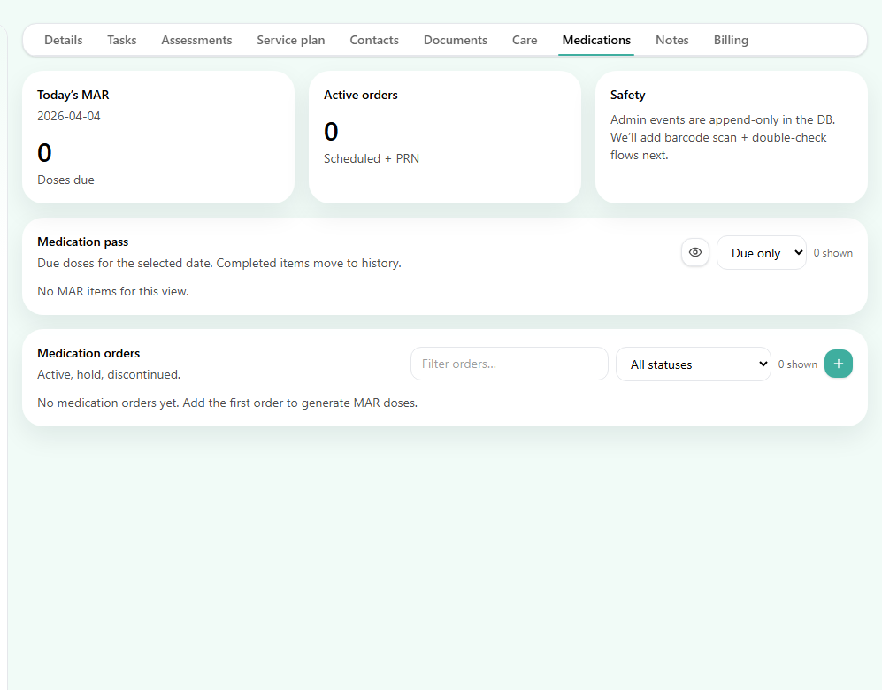
Task: Click the Filter orders search field
Action: [510, 364]
